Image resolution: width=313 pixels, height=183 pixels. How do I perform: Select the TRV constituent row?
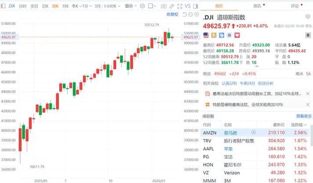point(255,141)
